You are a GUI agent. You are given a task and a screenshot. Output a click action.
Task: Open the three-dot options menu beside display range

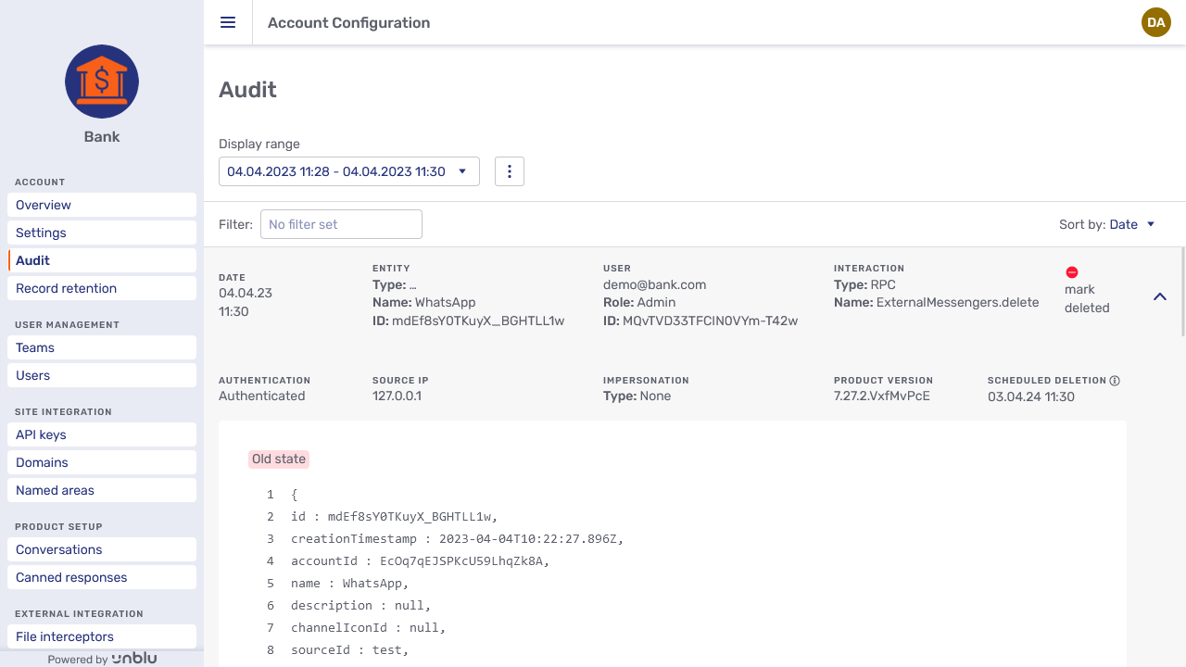(x=510, y=171)
